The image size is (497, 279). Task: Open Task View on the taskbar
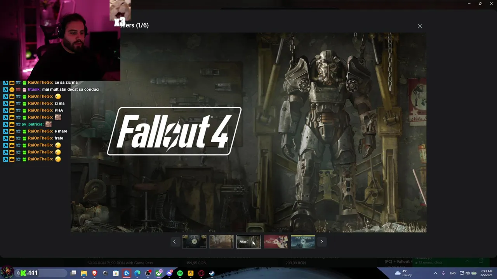[73, 273]
